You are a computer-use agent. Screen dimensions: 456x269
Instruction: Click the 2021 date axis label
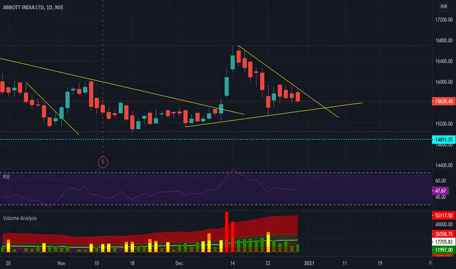(309, 263)
